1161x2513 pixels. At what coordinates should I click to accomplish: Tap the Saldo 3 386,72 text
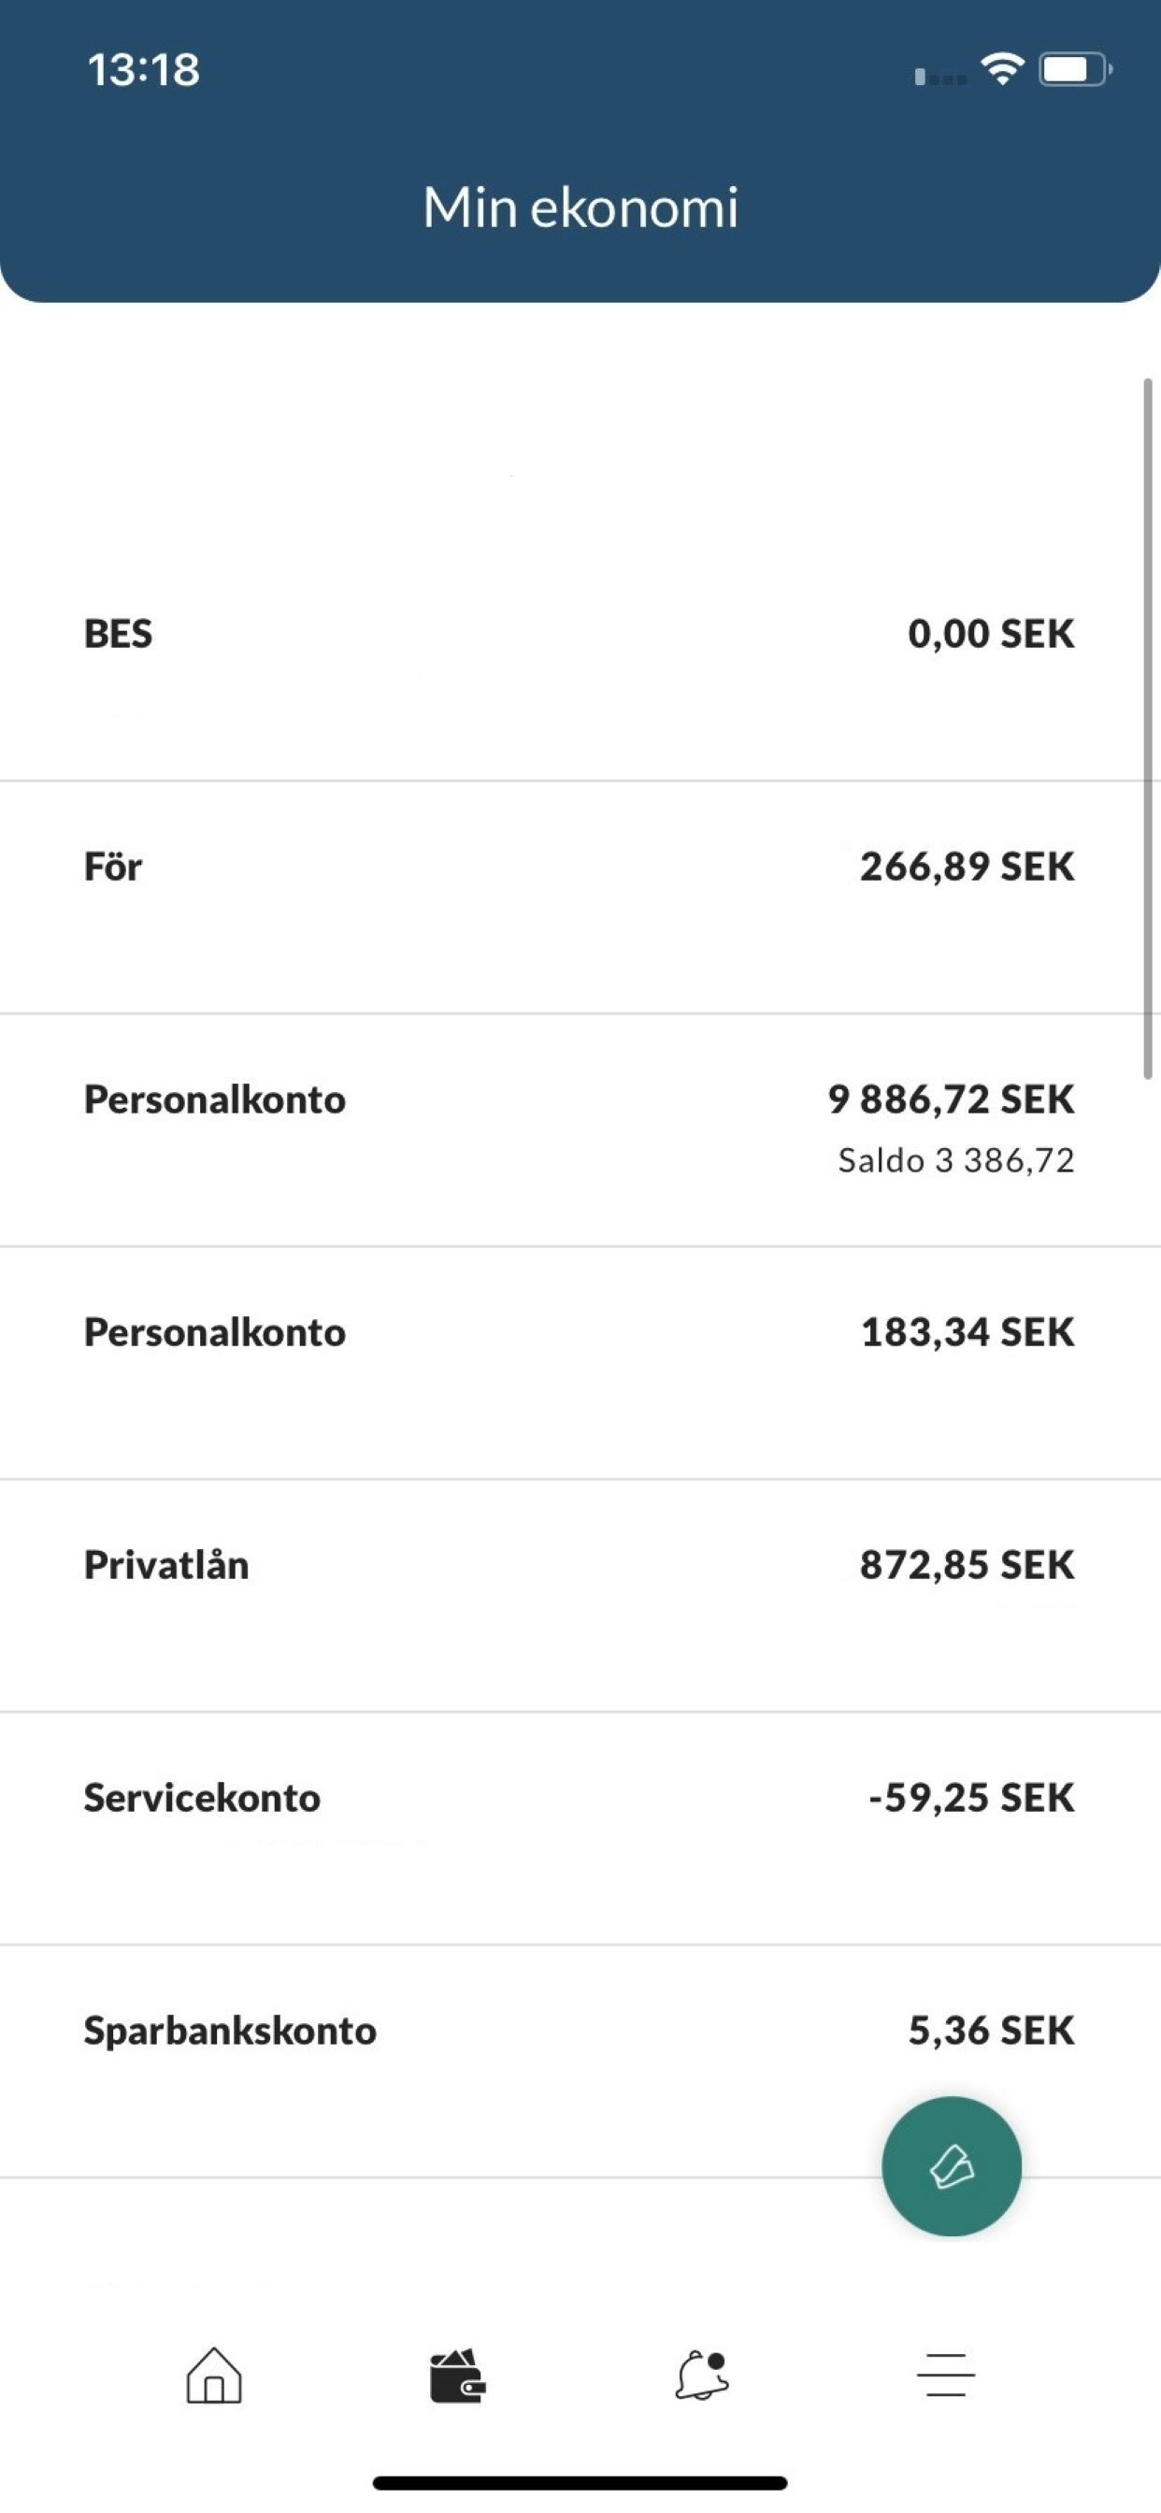[956, 1160]
